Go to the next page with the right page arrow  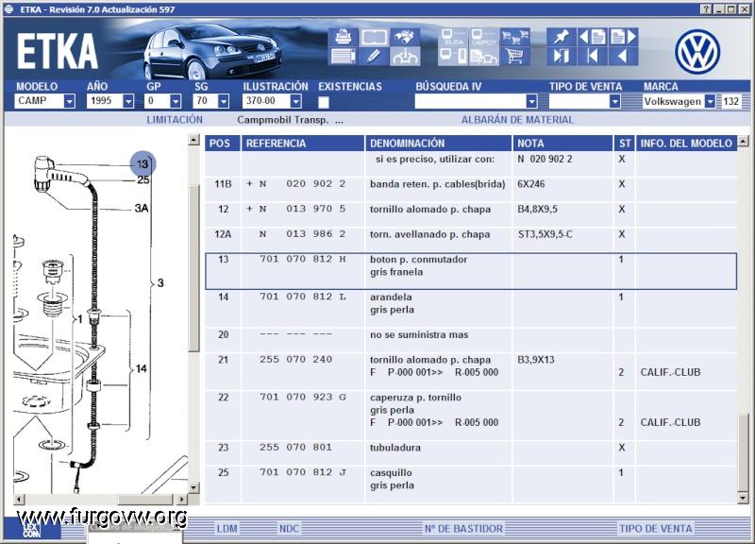(x=623, y=37)
